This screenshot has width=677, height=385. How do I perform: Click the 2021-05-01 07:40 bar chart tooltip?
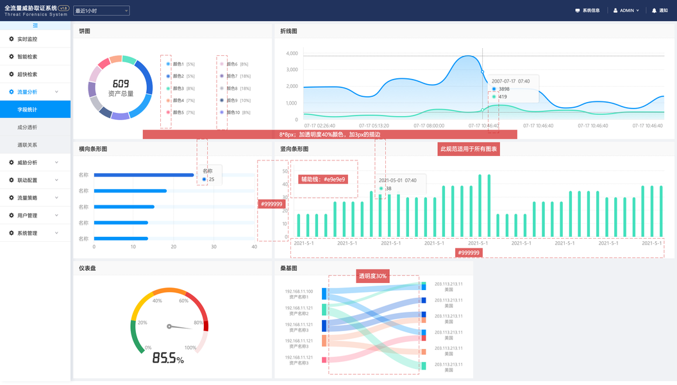tap(400, 184)
